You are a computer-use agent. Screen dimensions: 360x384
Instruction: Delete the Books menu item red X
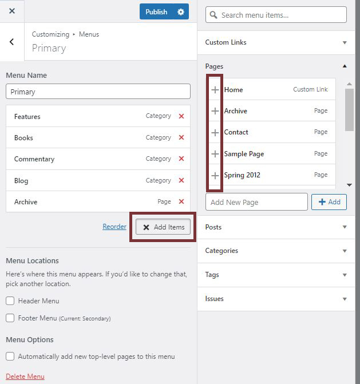pyautogui.click(x=181, y=137)
